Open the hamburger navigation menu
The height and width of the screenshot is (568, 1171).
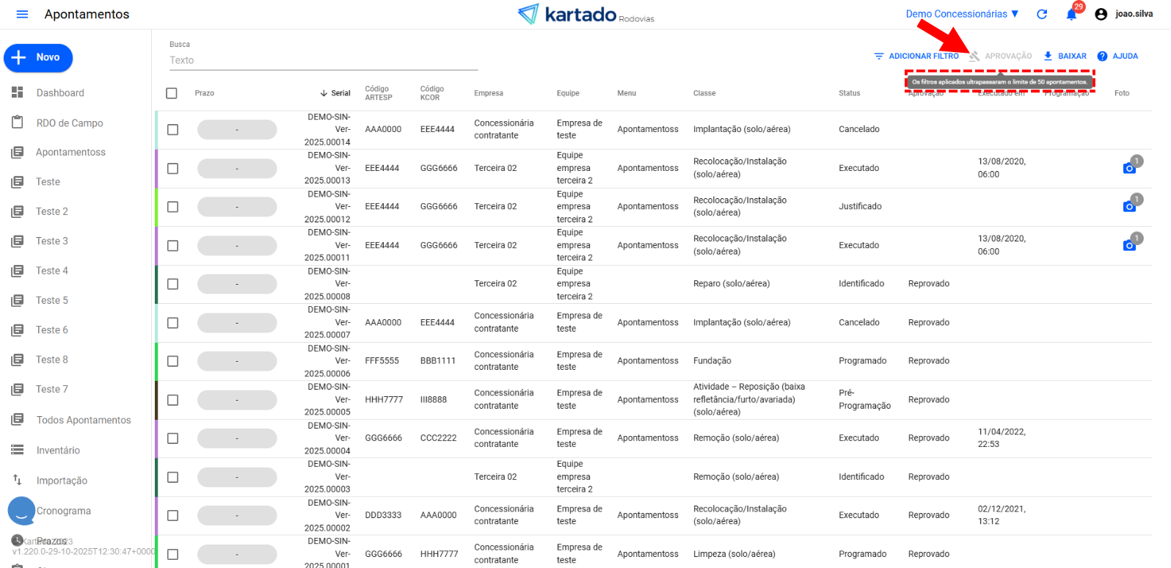(22, 15)
